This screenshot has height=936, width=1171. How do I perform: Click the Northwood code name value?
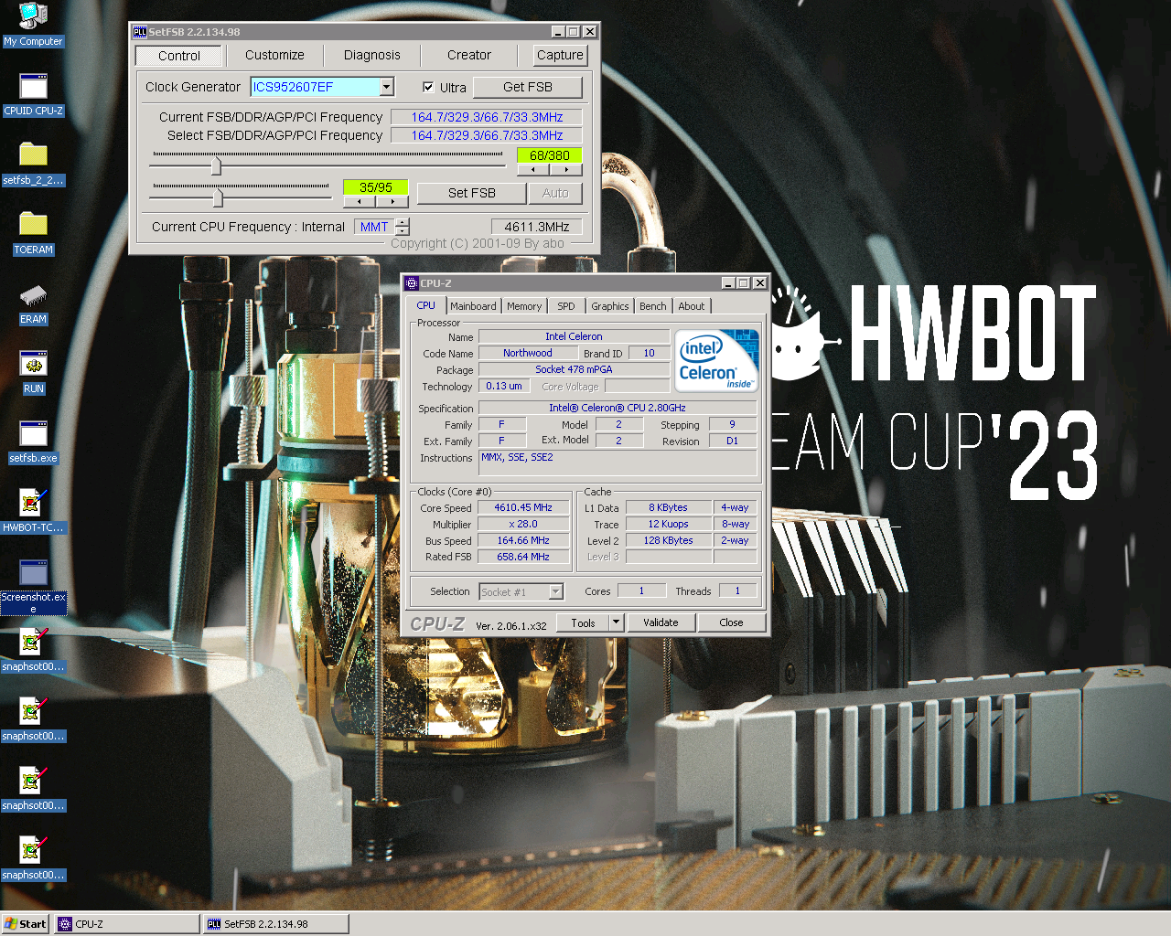click(528, 353)
